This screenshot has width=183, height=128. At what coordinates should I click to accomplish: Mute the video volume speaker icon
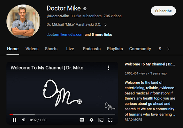(24, 120)
